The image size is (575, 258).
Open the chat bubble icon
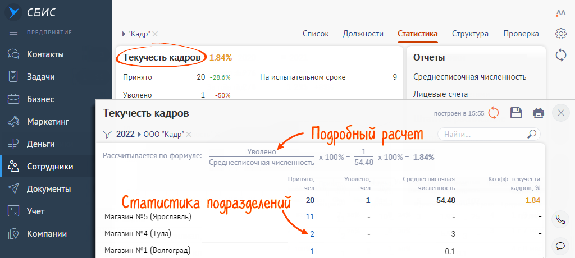point(560,245)
